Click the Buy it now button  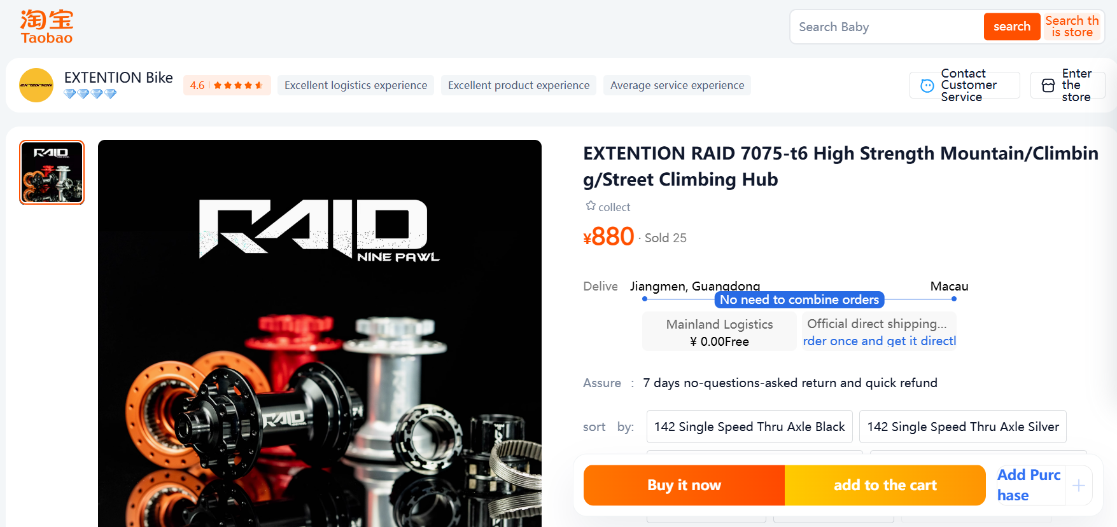[684, 486]
